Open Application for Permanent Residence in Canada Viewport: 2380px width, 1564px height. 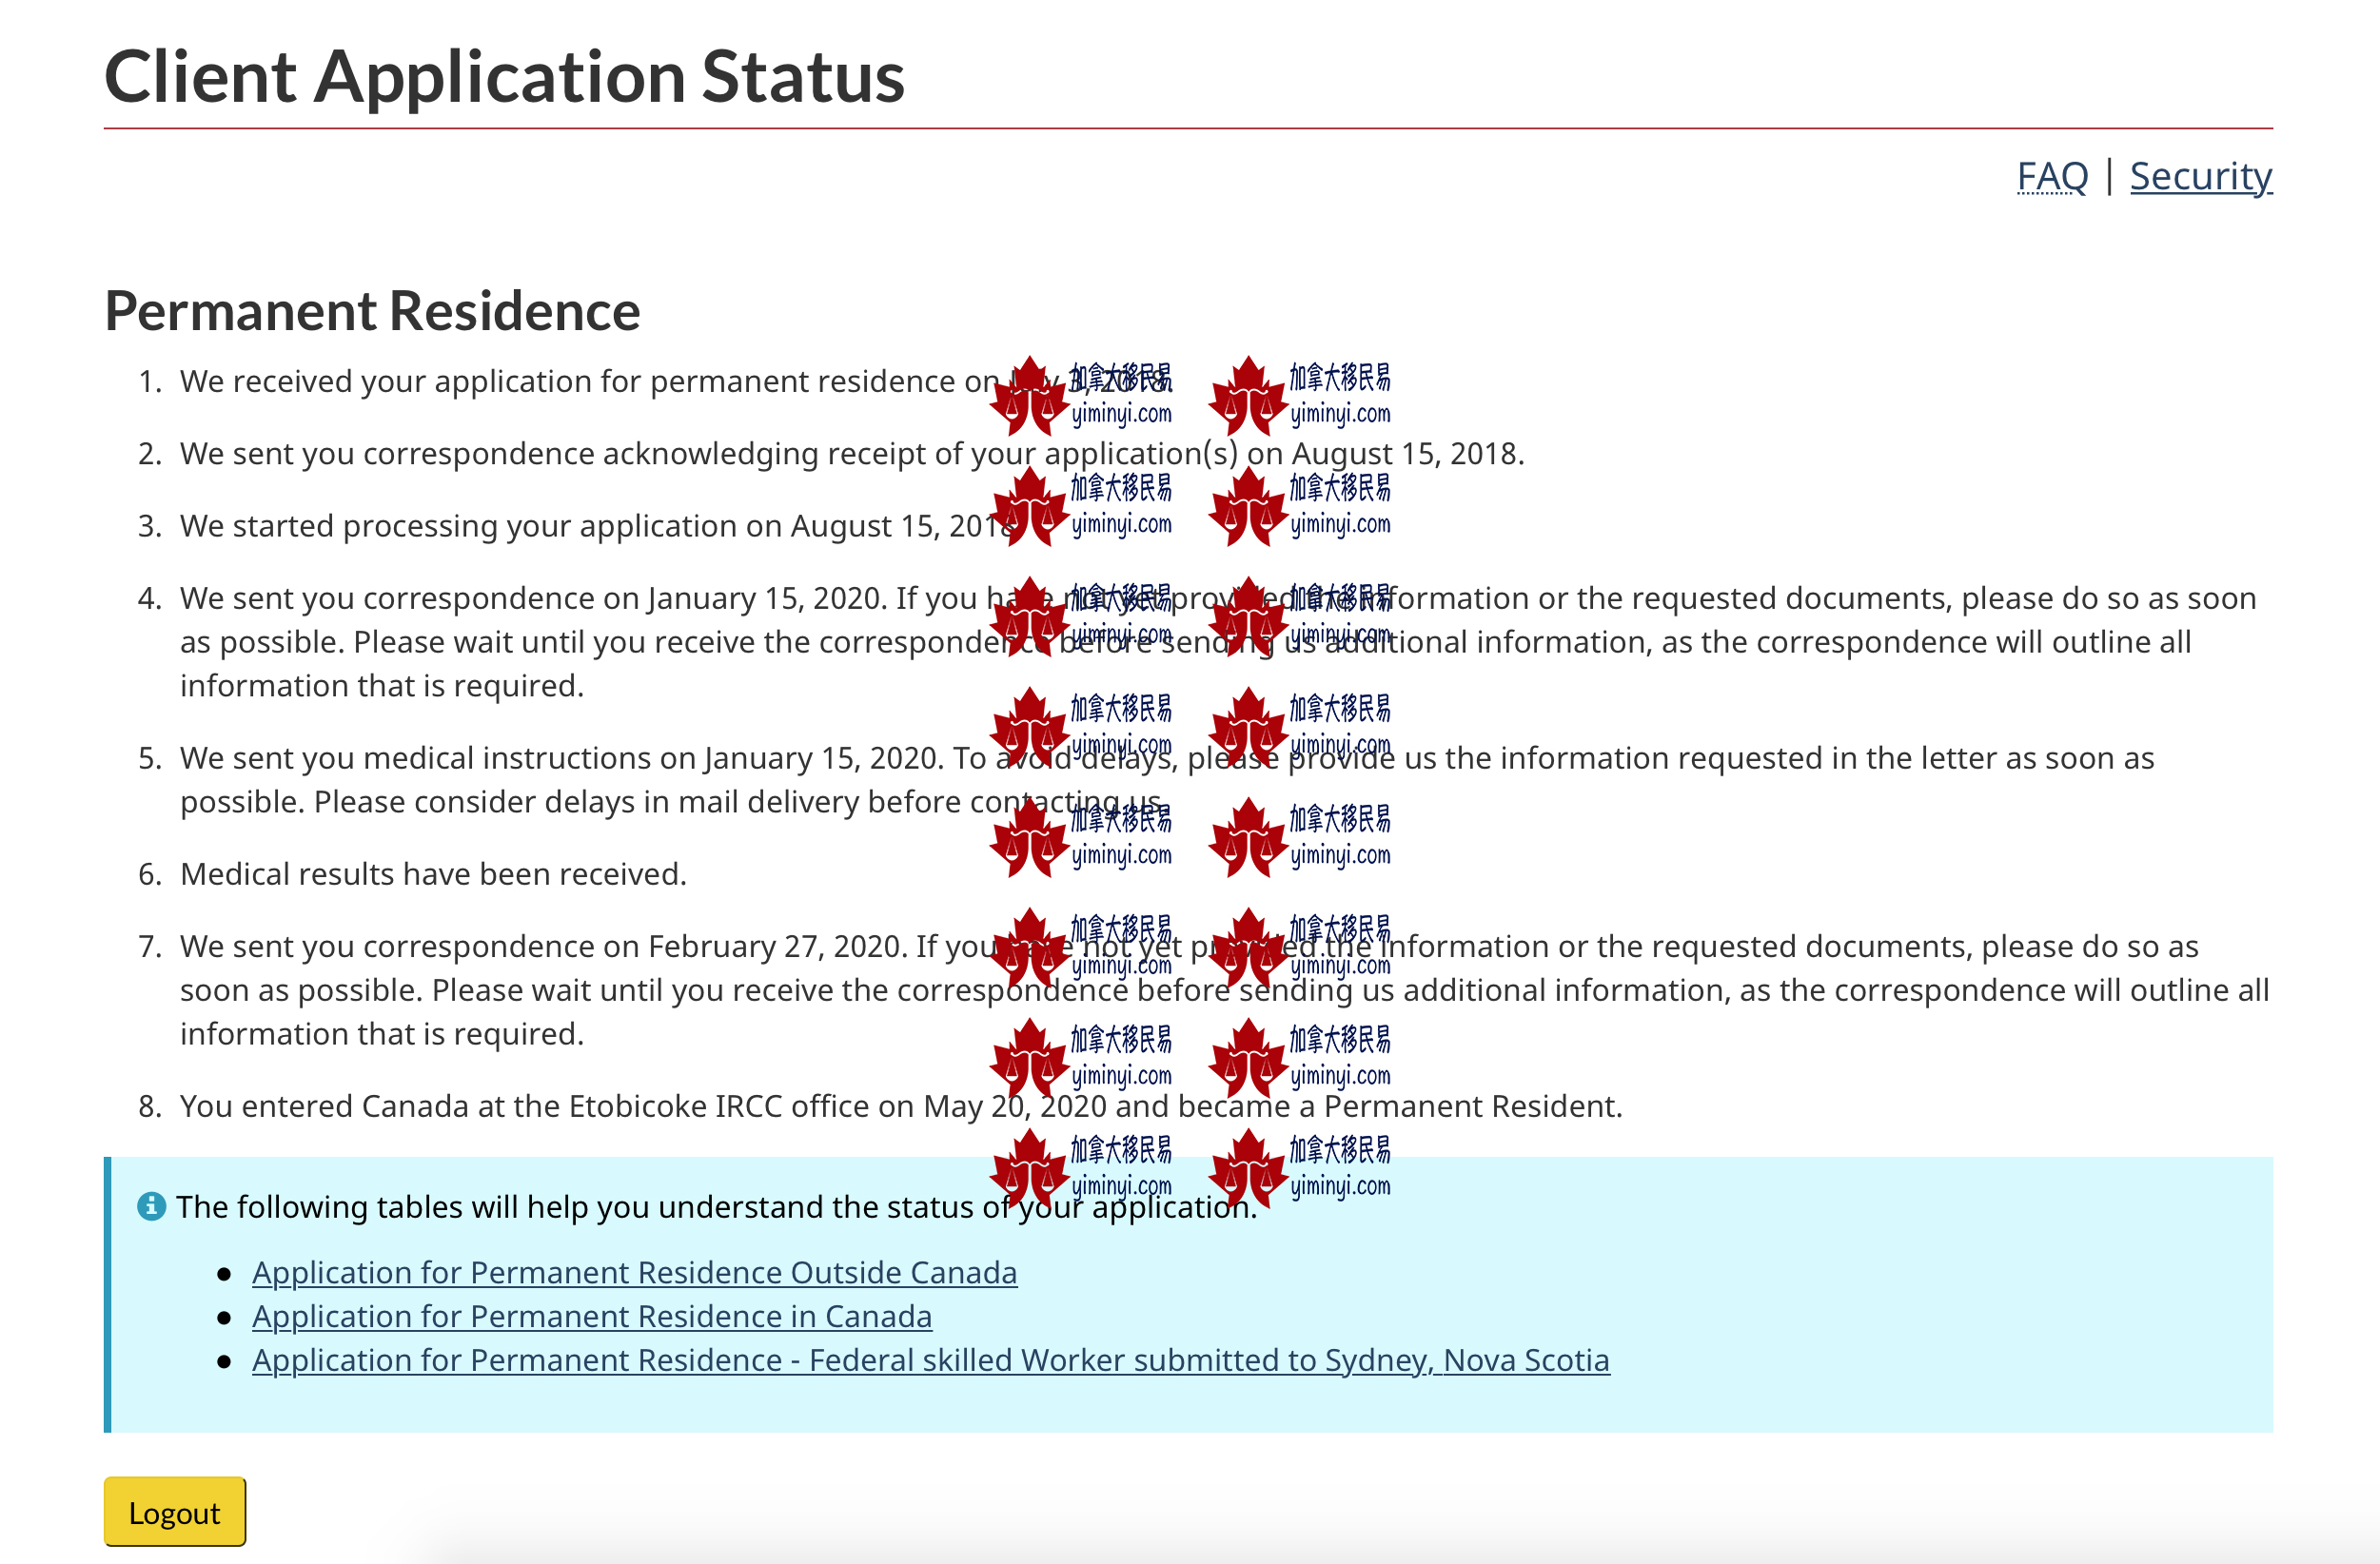tap(591, 1316)
